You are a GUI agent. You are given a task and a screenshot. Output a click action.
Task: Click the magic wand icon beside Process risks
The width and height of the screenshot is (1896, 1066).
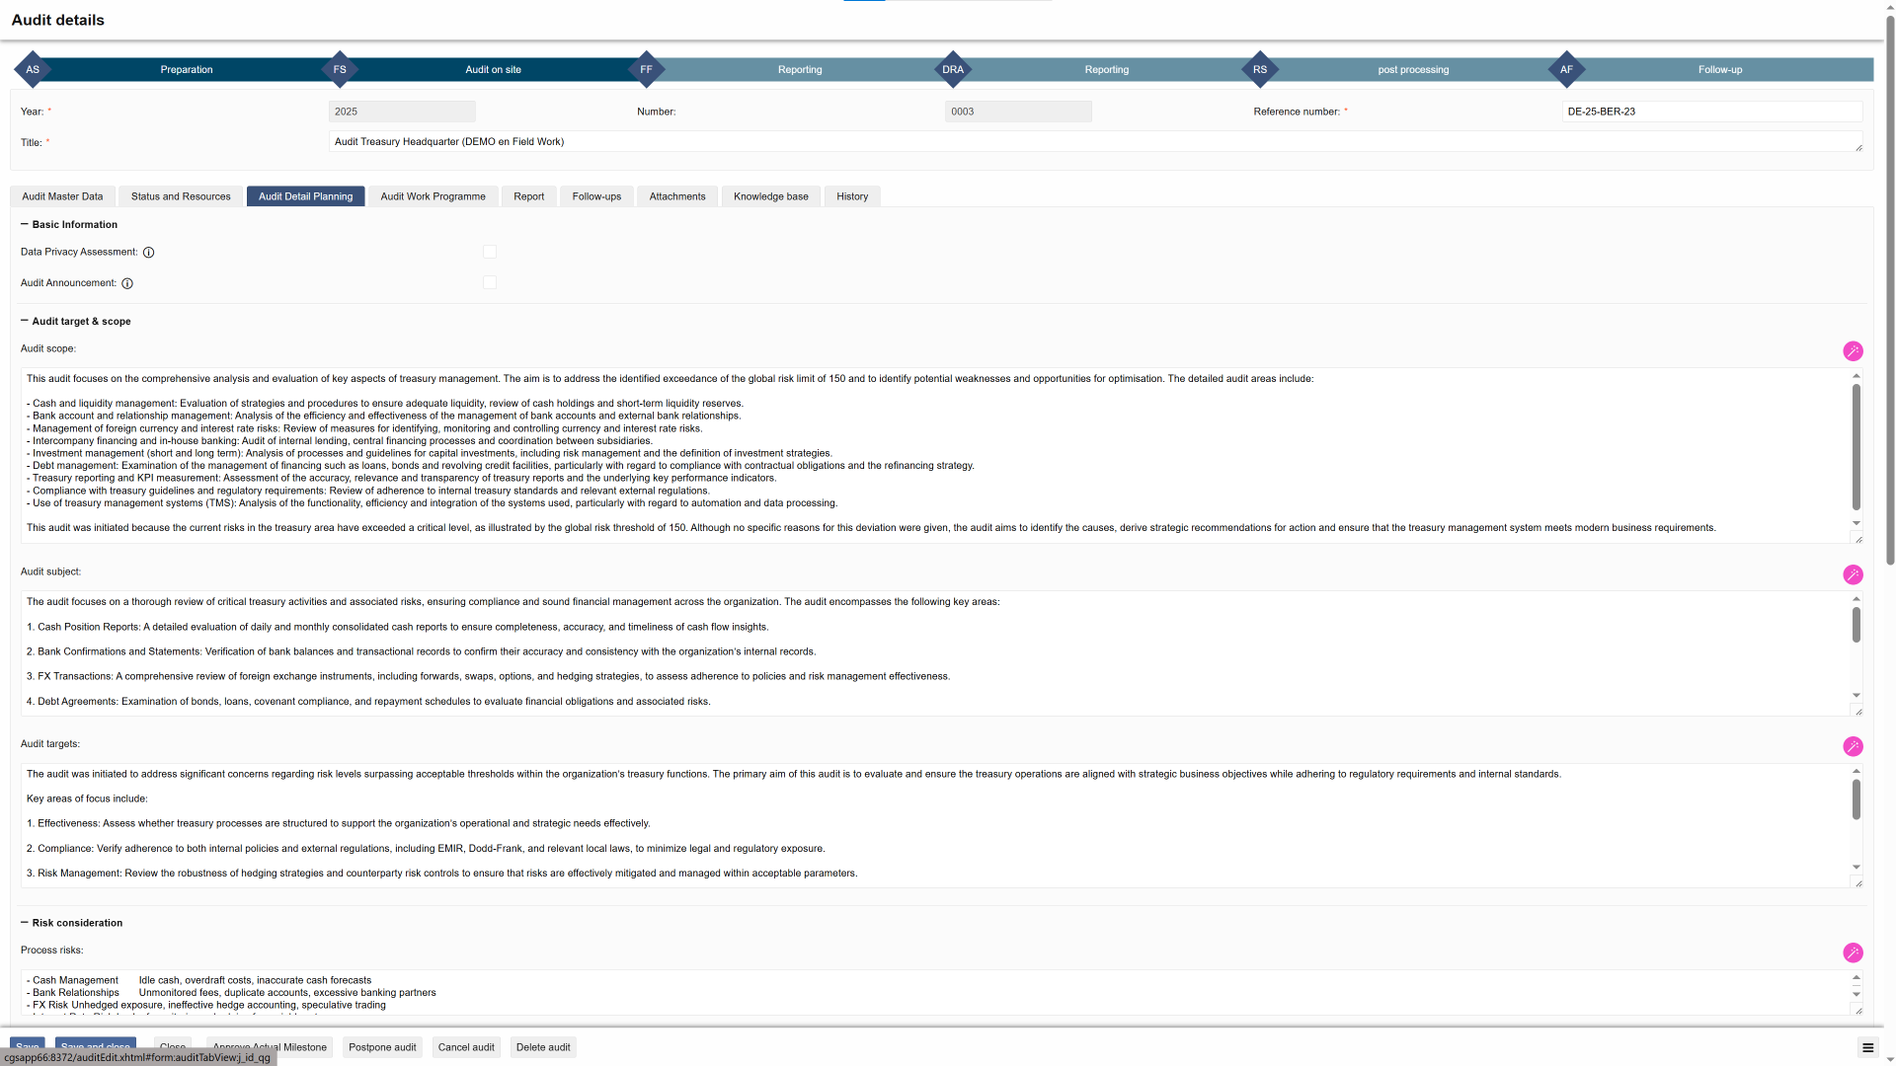pos(1853,952)
